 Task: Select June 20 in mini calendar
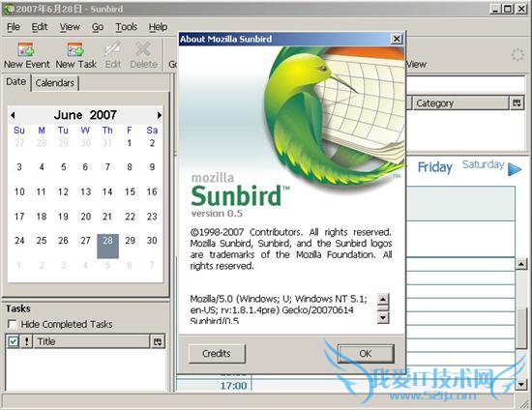pyautogui.click(x=85, y=217)
